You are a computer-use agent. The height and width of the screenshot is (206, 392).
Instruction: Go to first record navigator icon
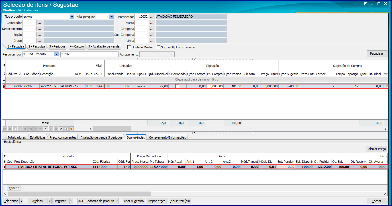coord(5,129)
